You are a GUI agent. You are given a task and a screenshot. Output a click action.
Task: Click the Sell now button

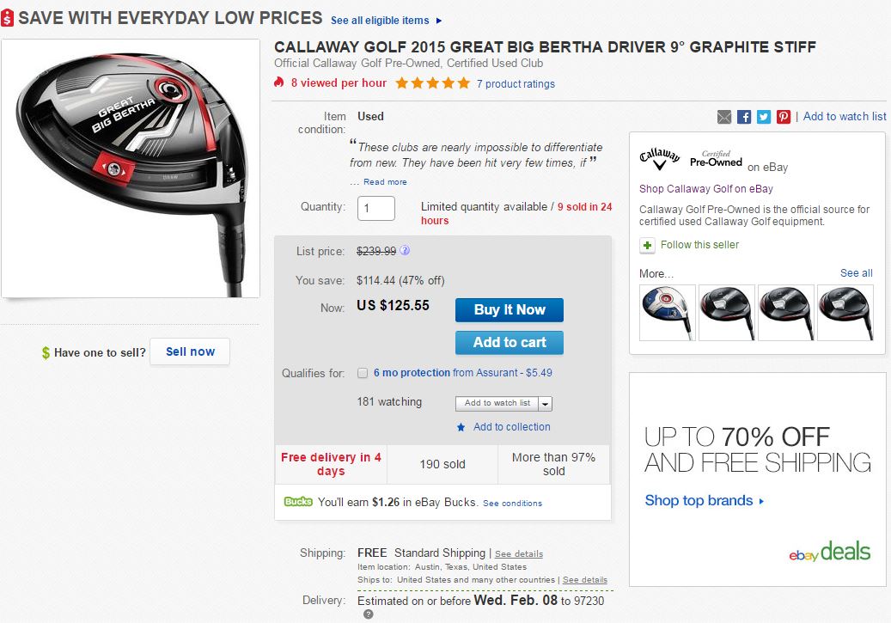pos(190,352)
